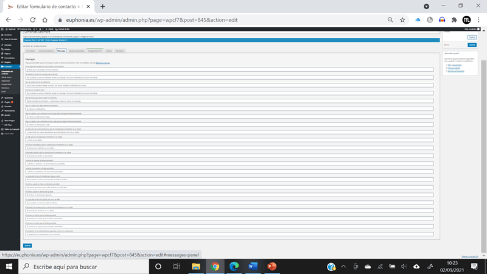This screenshot has height=274, width=487.
Task: Collapse the WordPress sidebar menu
Action: pyautogui.click(x=9, y=134)
